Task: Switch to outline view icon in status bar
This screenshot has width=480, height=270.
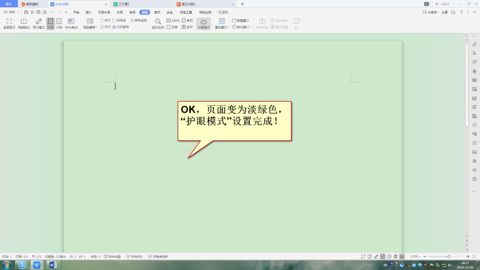Action: (389, 257)
